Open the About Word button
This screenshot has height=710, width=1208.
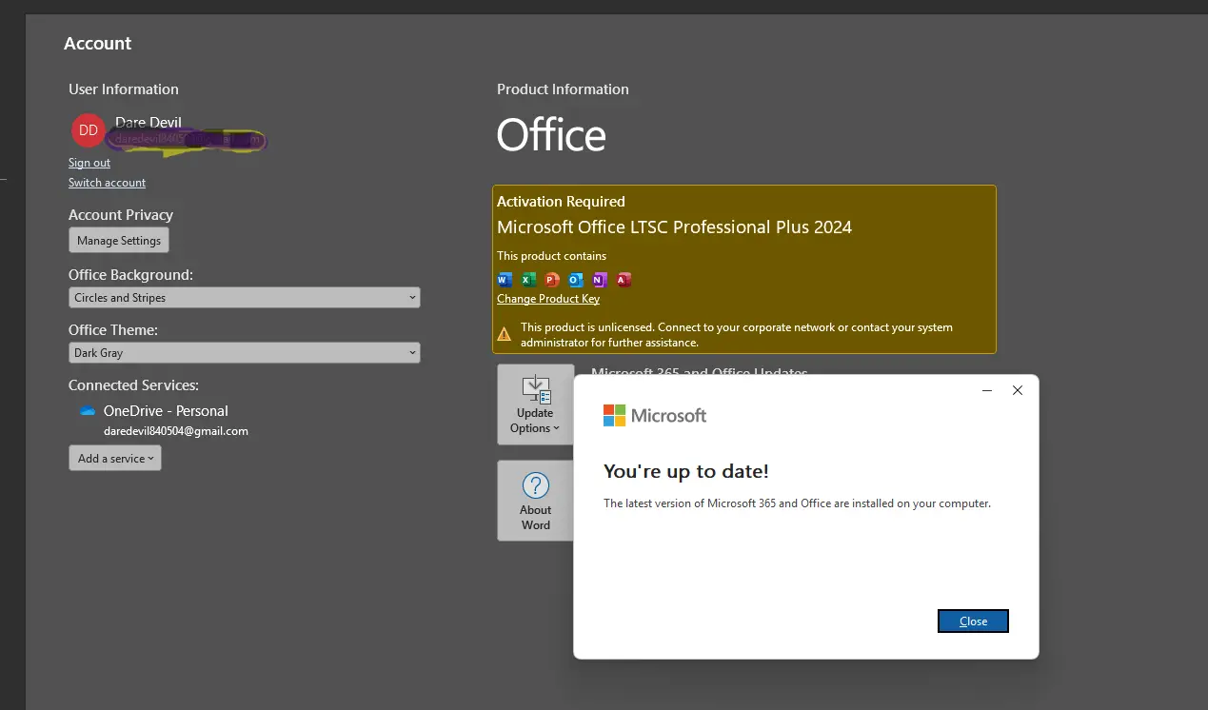(x=535, y=501)
